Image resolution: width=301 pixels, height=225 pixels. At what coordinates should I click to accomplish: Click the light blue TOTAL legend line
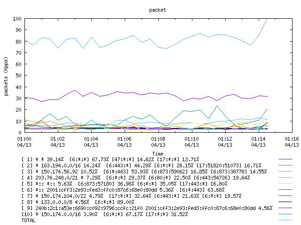coord(285,220)
